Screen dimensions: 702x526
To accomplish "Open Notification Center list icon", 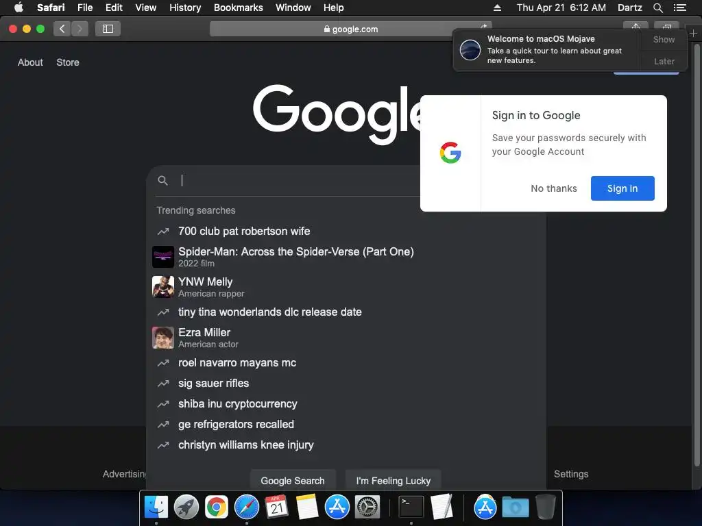I will click(680, 8).
